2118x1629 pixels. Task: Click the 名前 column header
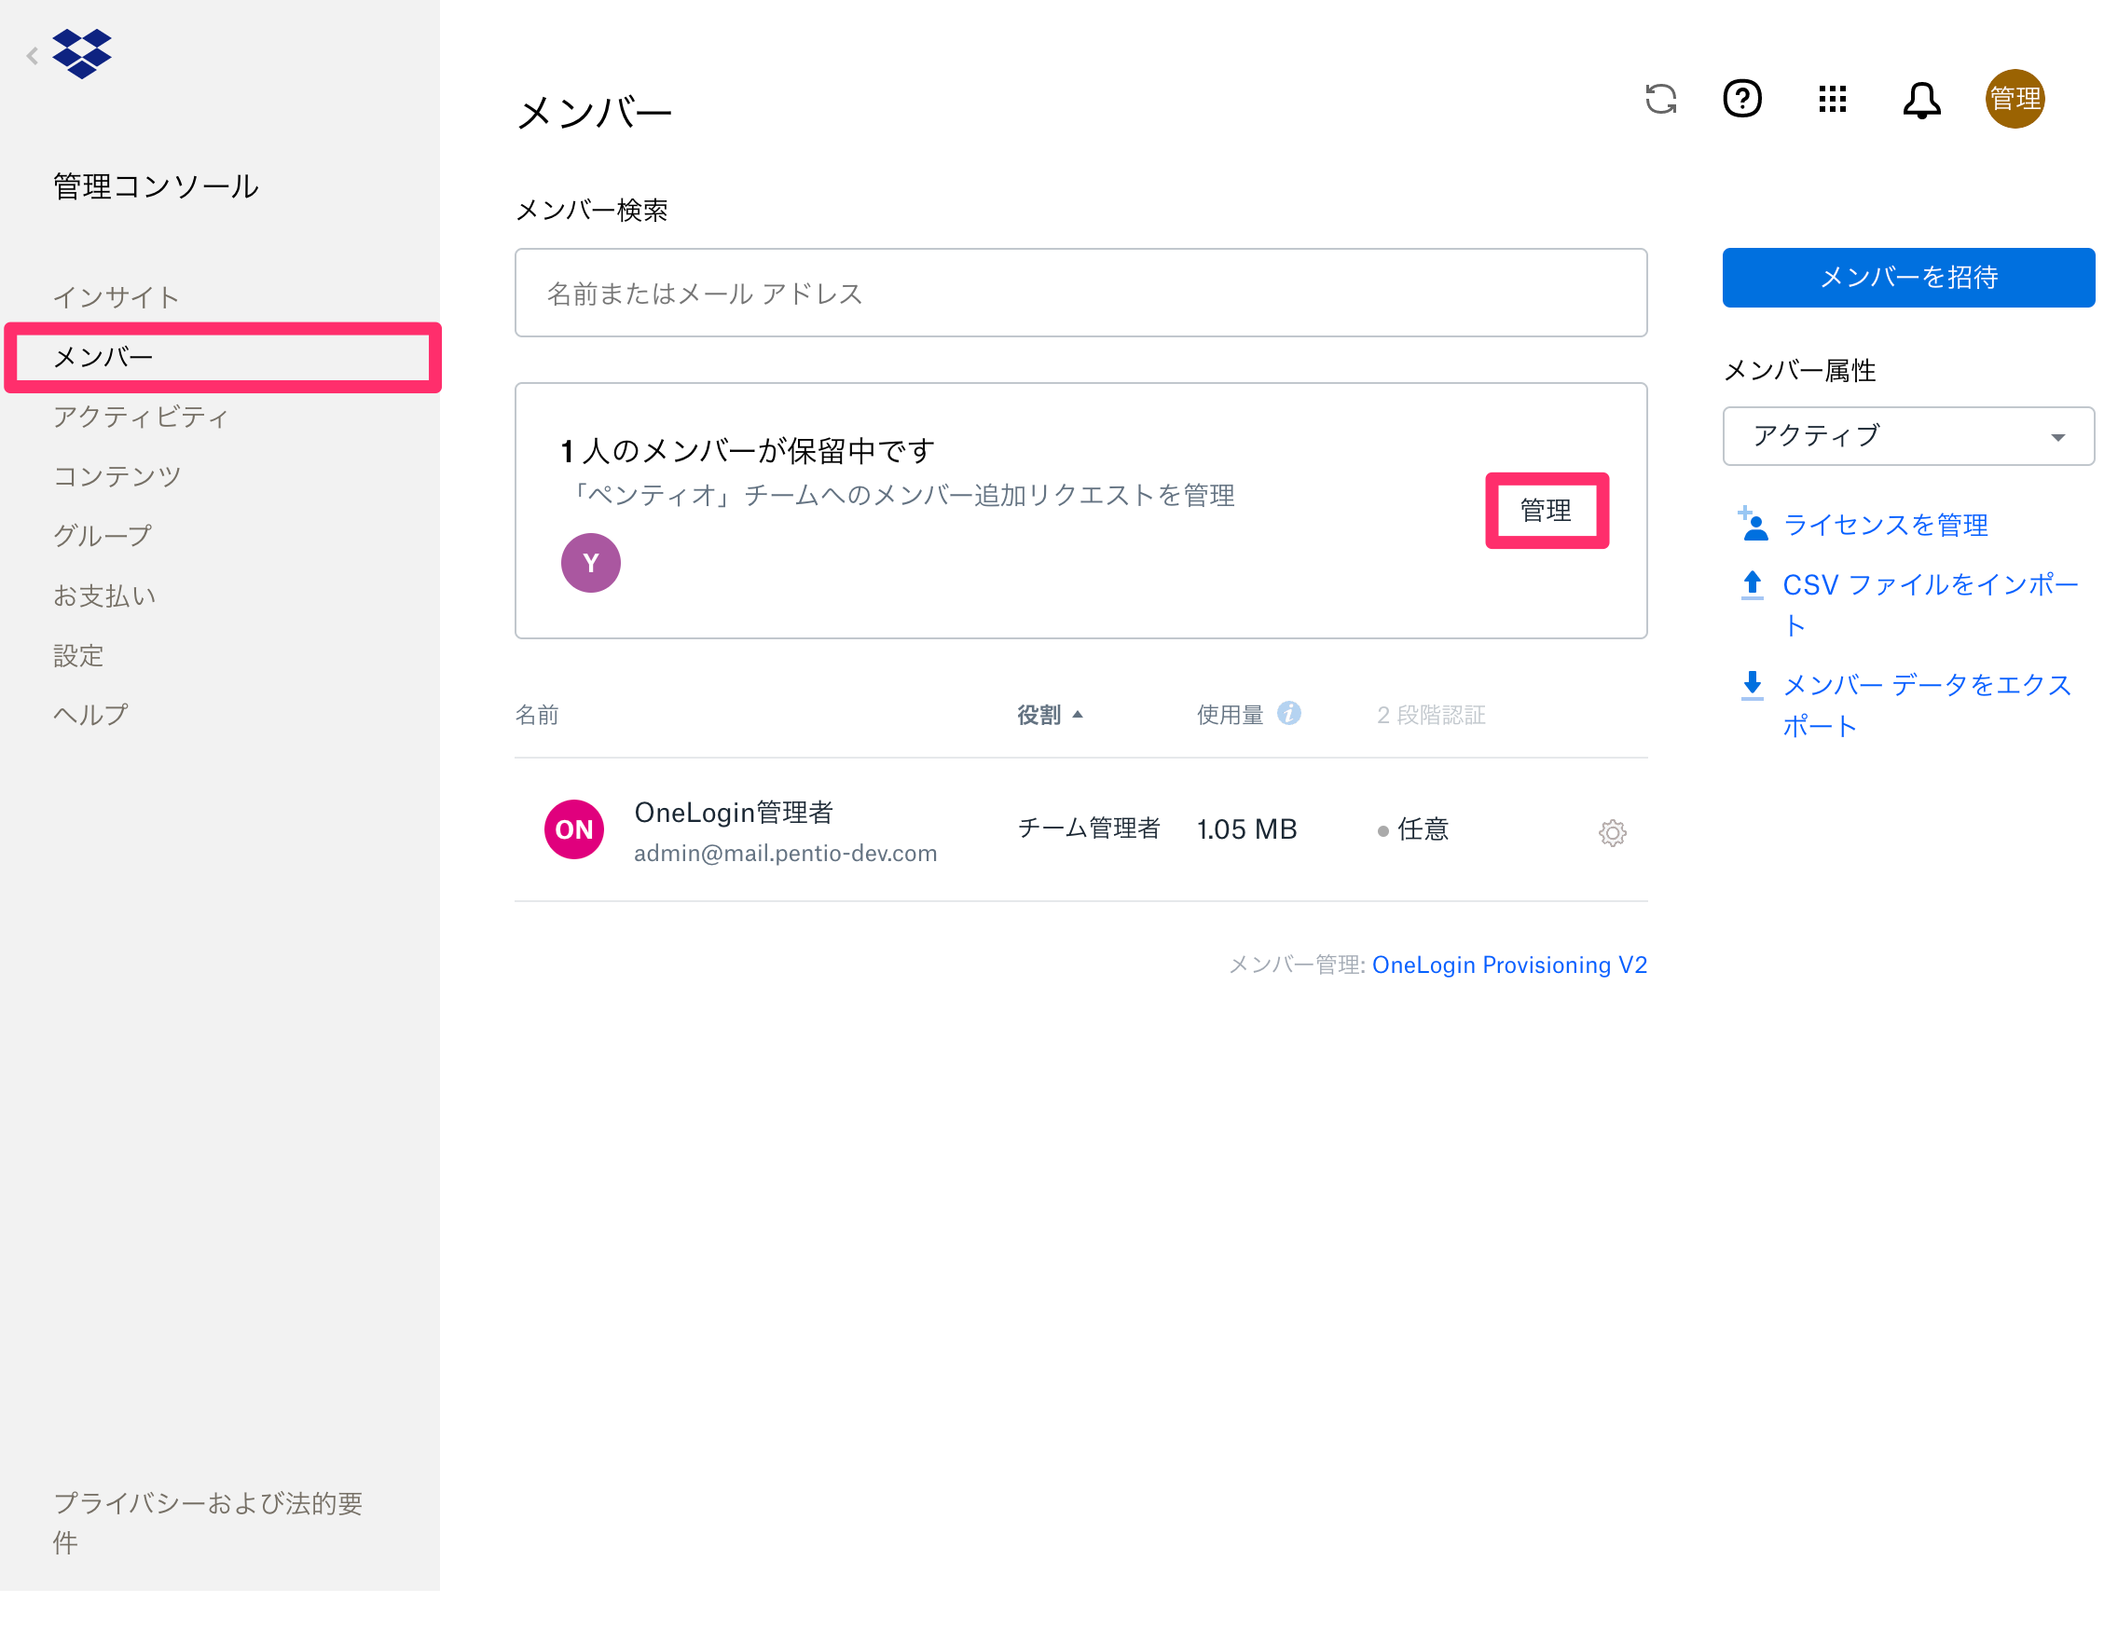[x=536, y=715]
